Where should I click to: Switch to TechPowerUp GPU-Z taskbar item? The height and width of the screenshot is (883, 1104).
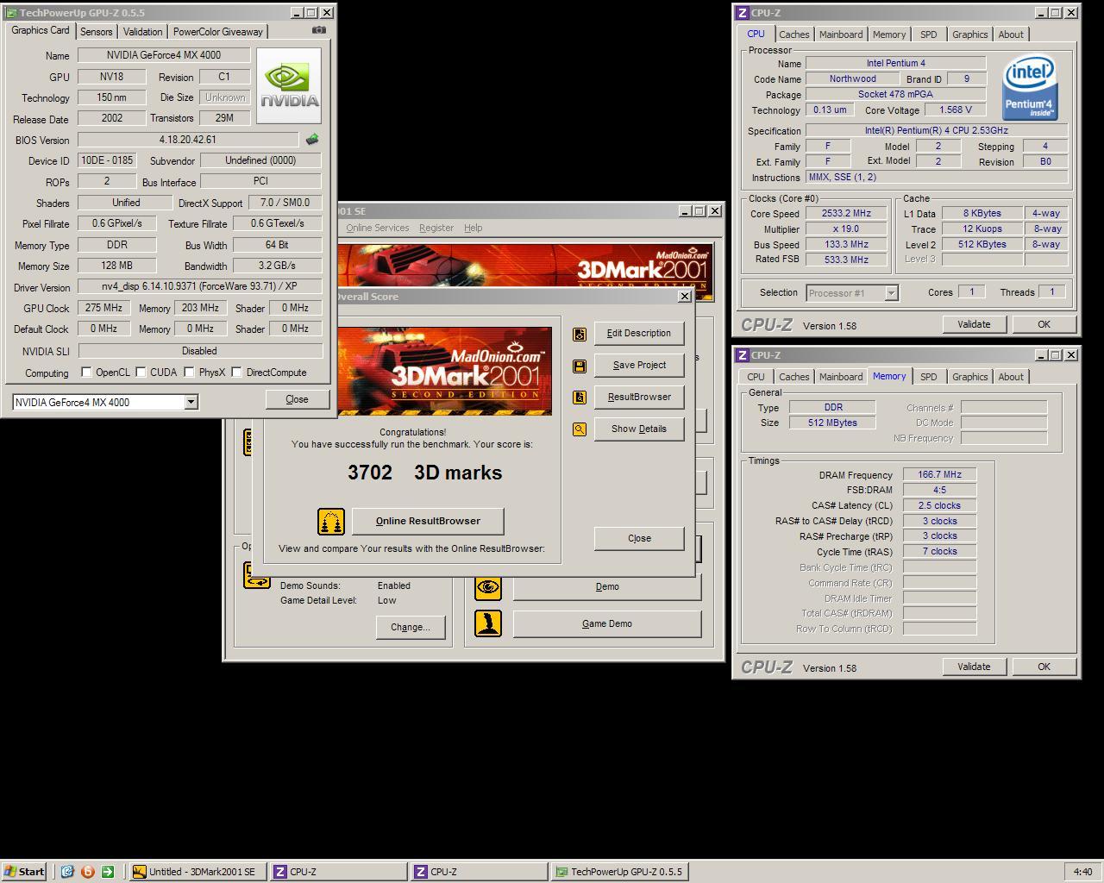(x=619, y=872)
